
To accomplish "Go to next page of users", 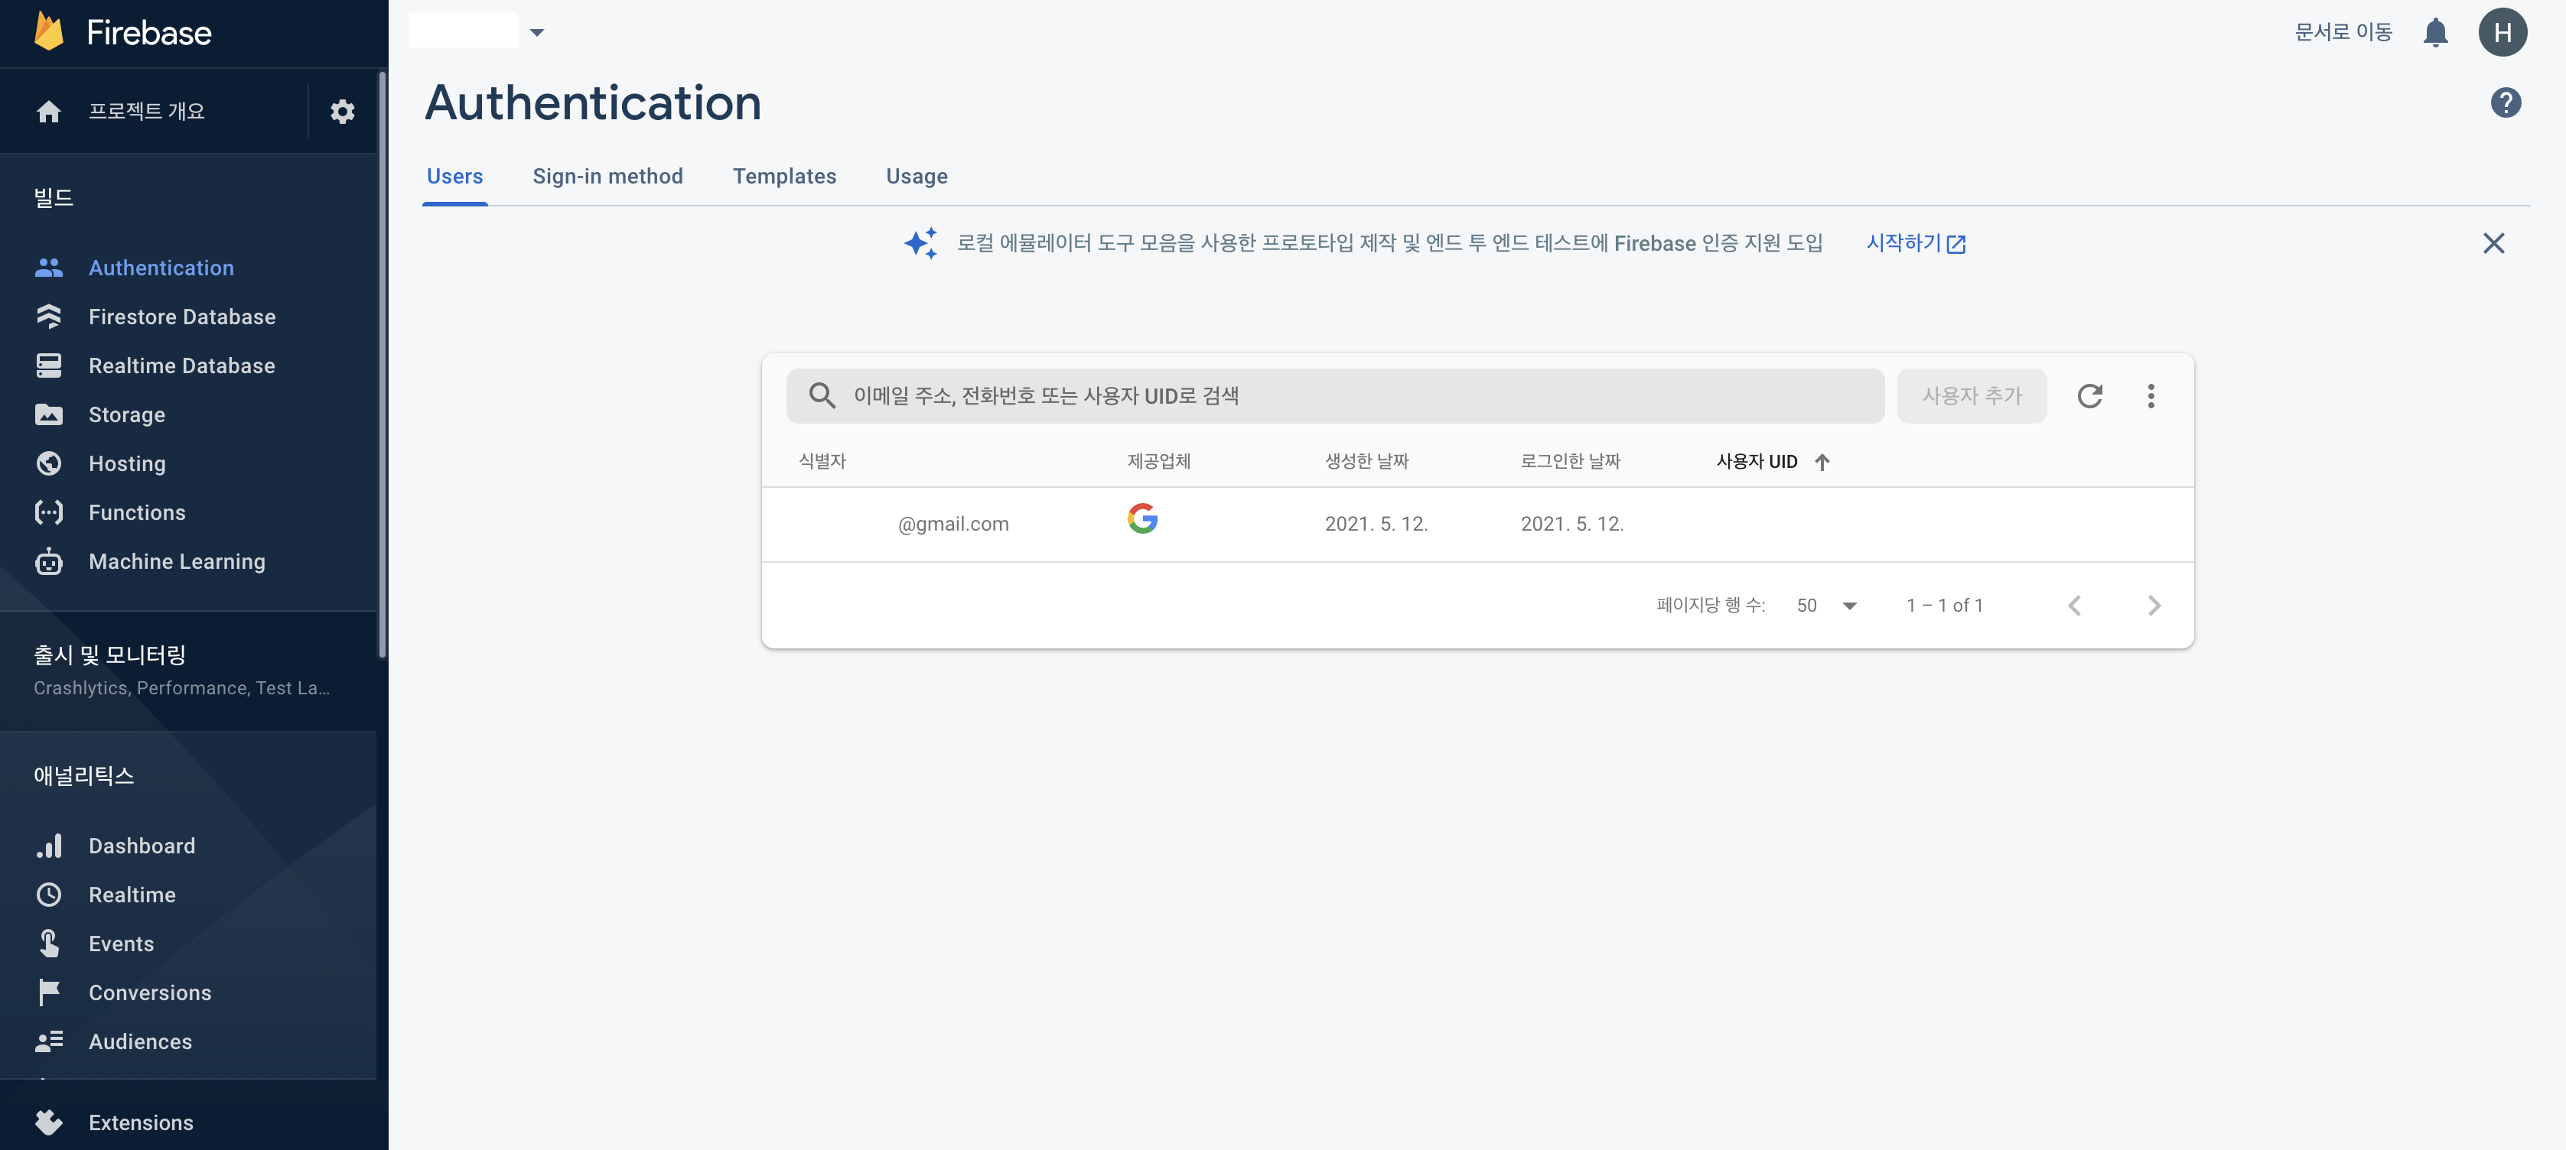I will (2154, 606).
